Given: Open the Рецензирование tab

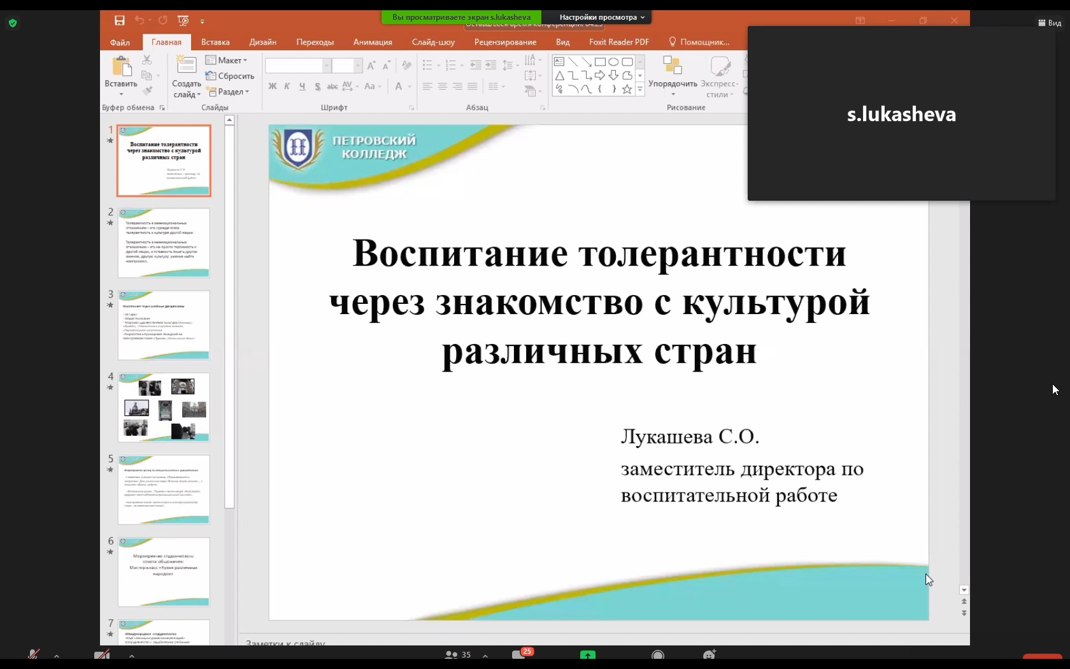Looking at the screenshot, I should click(x=505, y=42).
